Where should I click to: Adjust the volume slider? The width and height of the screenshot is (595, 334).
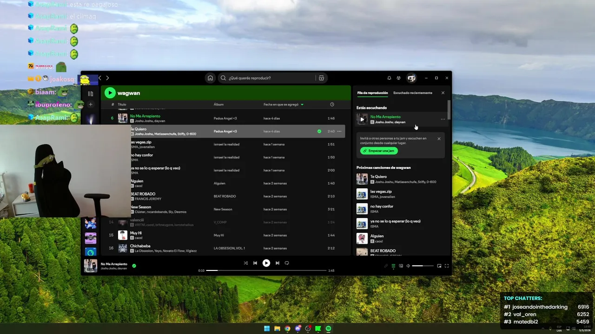point(423,266)
